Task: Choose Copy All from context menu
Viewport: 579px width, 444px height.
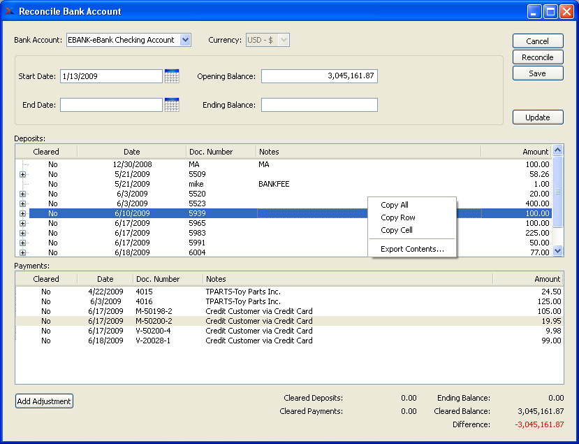Action: [395, 205]
